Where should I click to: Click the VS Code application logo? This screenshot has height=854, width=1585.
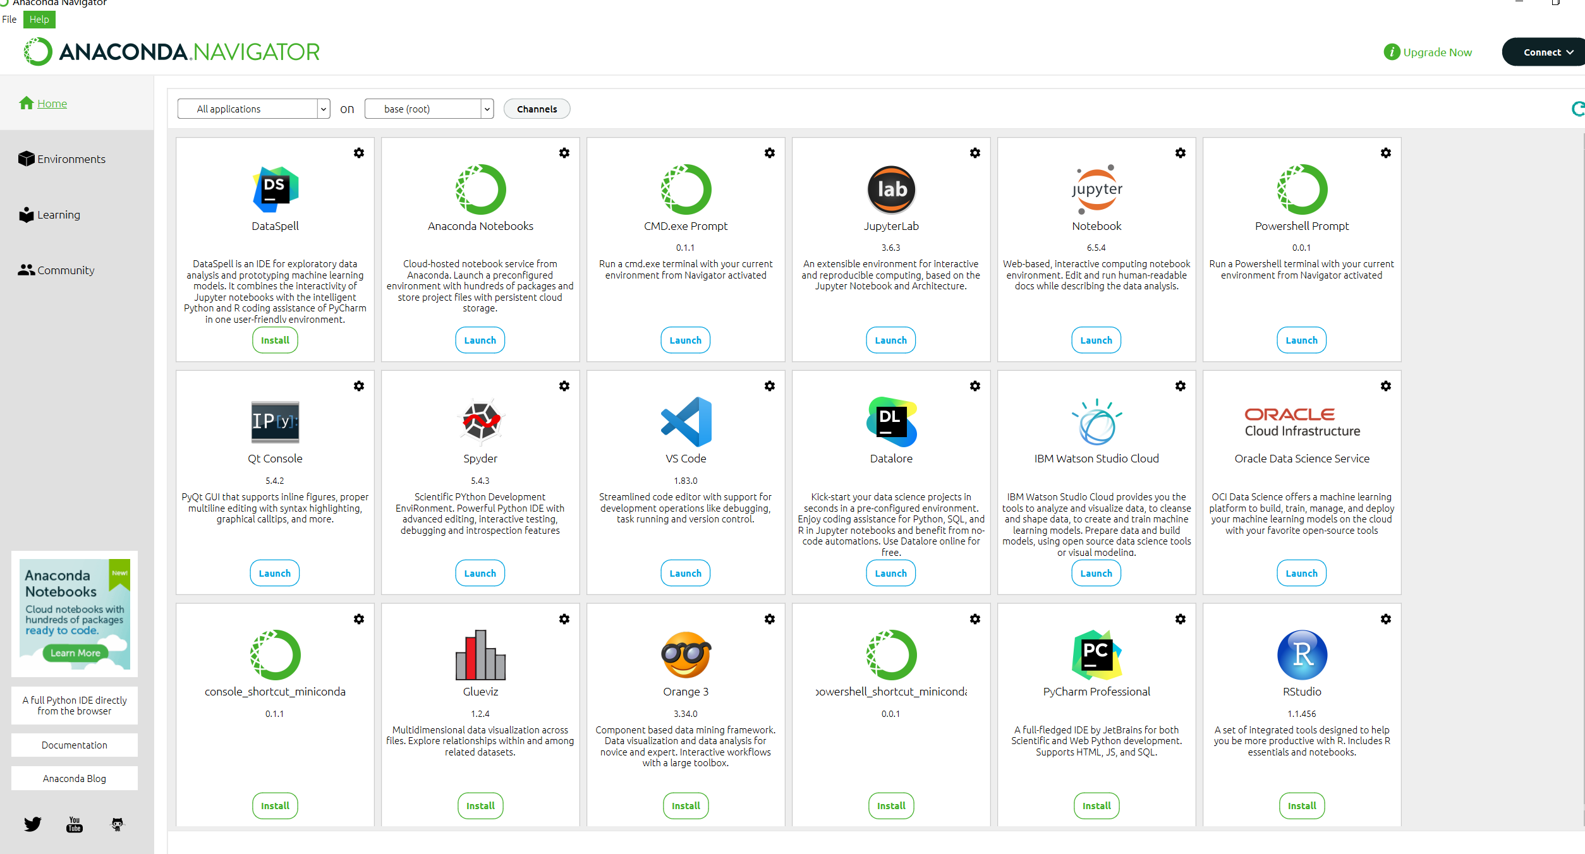(x=686, y=421)
